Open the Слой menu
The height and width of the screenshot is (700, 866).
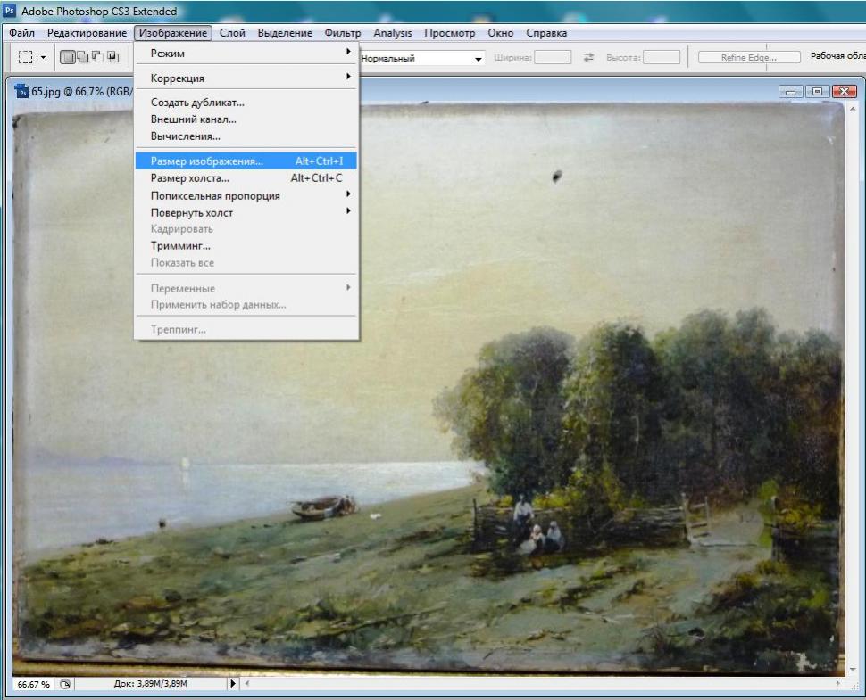[x=232, y=33]
